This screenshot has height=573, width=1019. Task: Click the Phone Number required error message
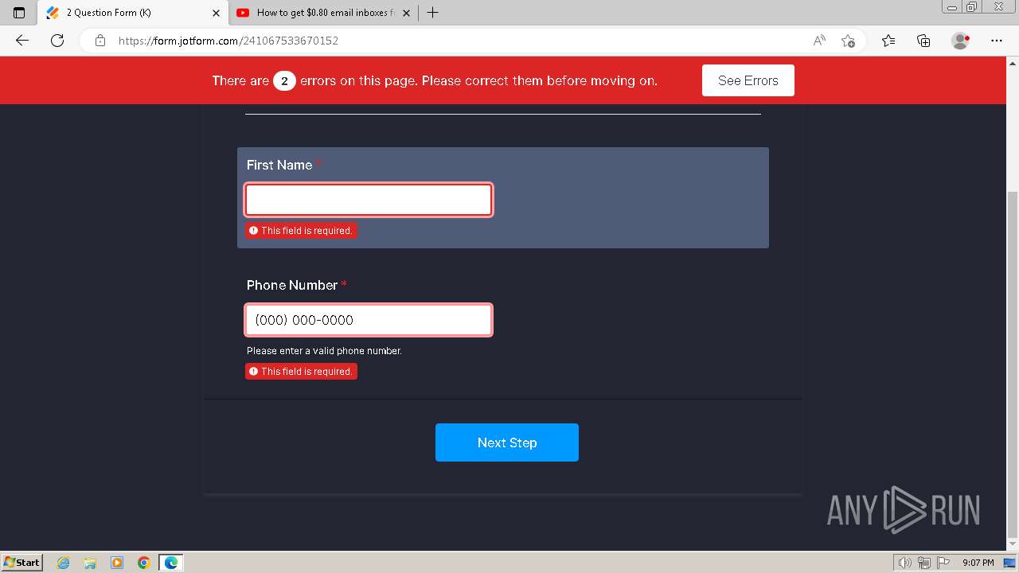[x=301, y=372]
